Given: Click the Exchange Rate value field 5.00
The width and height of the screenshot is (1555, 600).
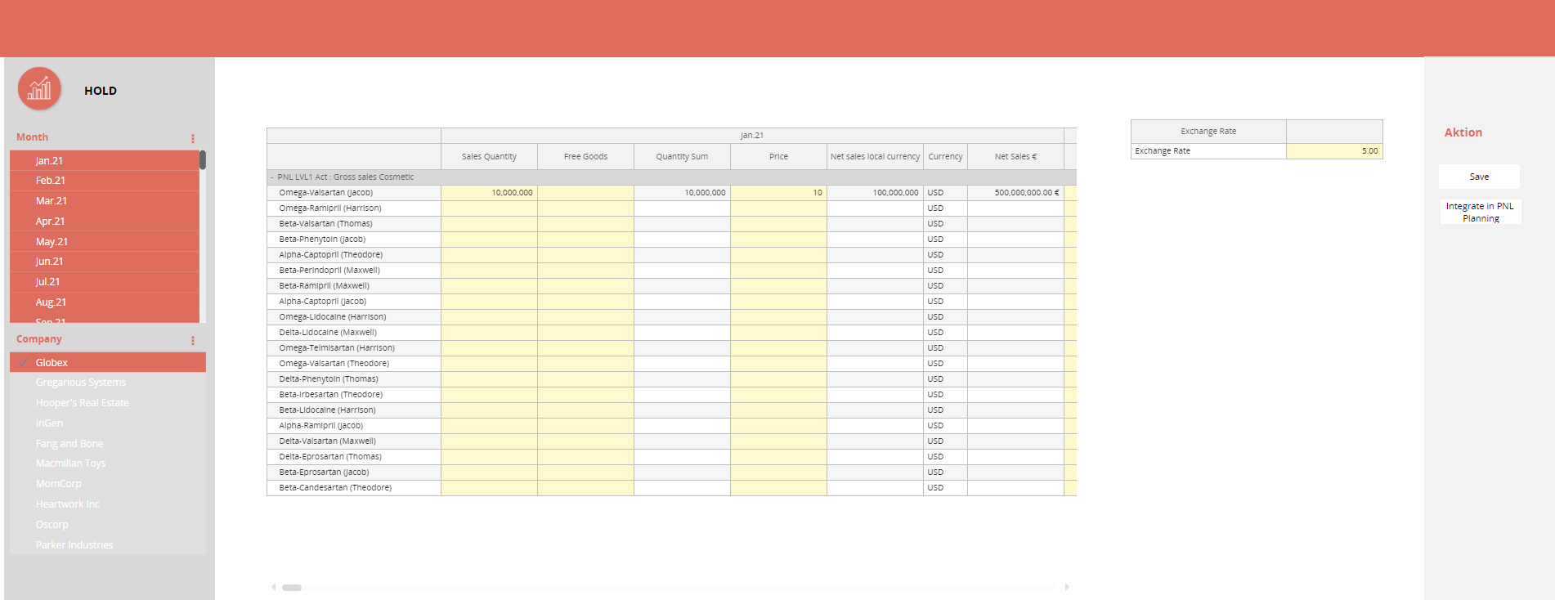Looking at the screenshot, I should point(1333,151).
